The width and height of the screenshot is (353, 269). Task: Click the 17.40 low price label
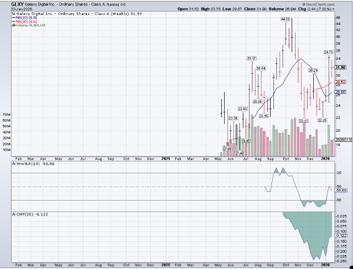coord(239,153)
